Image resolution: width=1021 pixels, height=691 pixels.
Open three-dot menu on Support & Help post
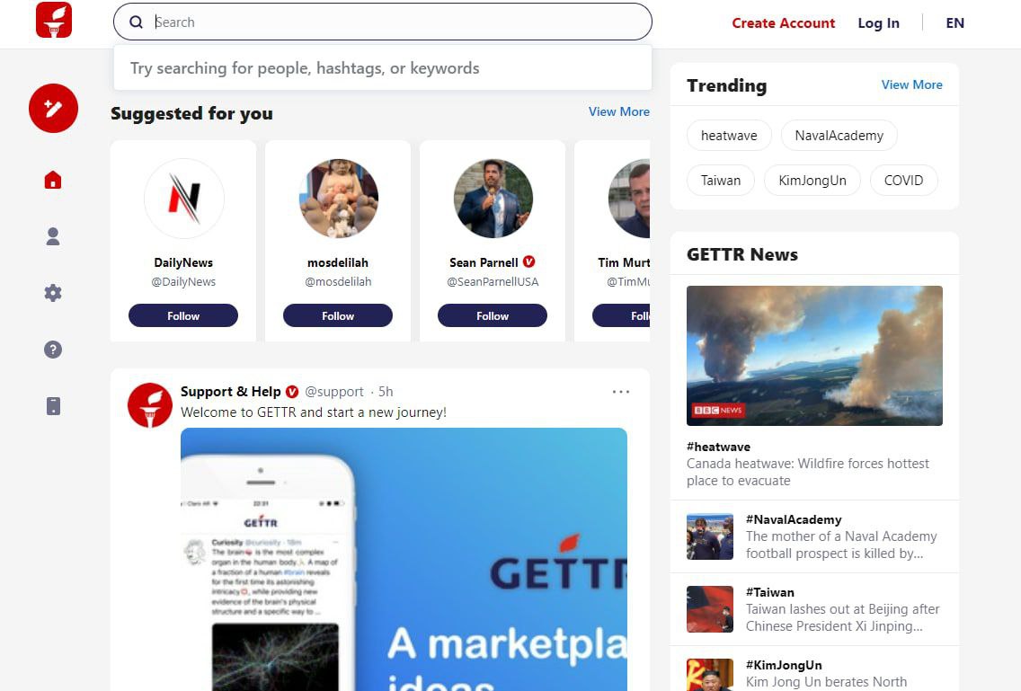point(620,392)
